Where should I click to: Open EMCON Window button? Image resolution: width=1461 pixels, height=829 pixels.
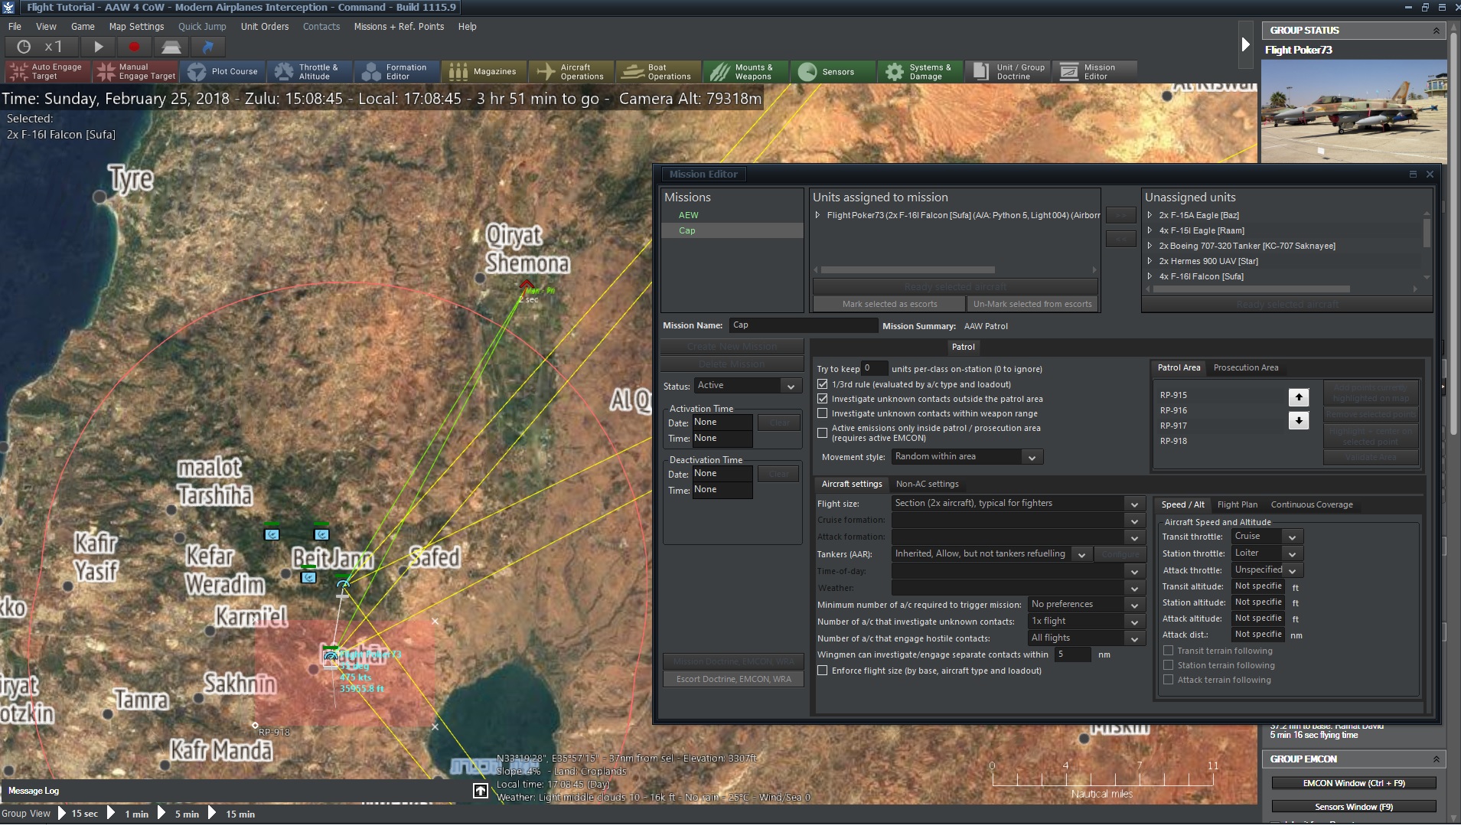click(x=1353, y=783)
